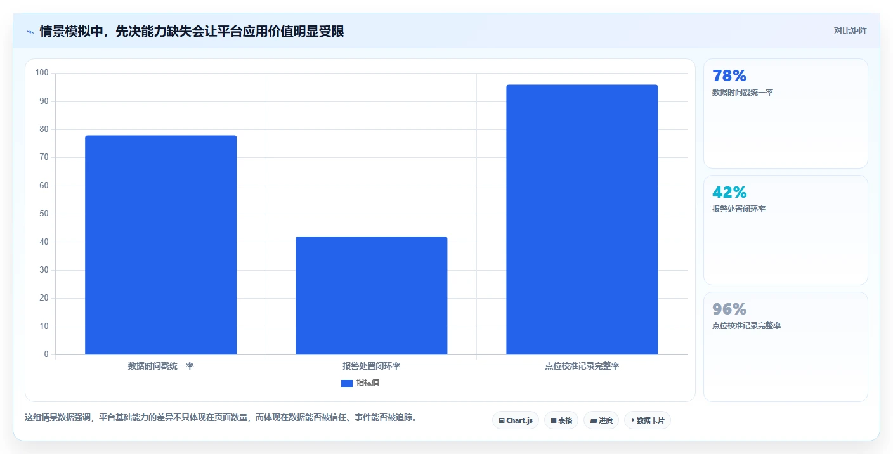
Task: Click the blue 指标值 legend color box
Action: [x=347, y=383]
